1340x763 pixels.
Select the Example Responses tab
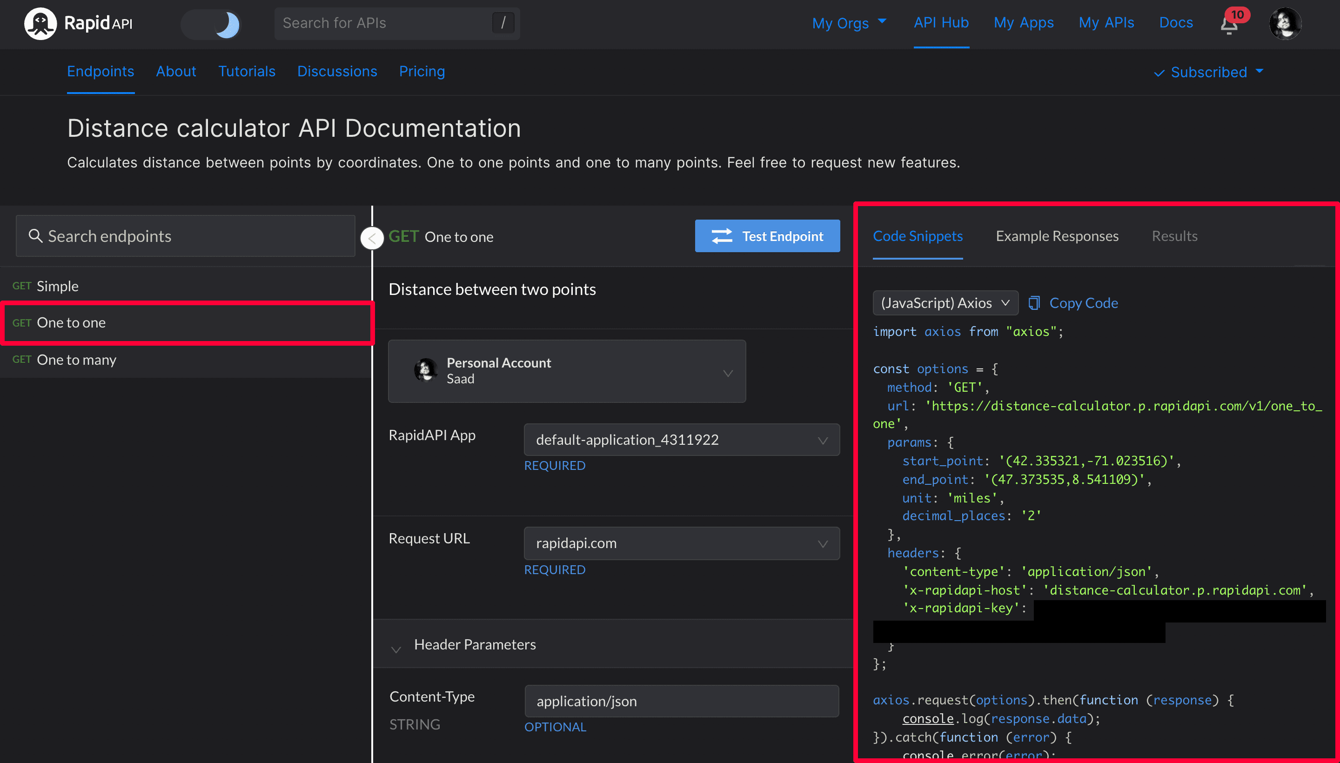pos(1058,235)
